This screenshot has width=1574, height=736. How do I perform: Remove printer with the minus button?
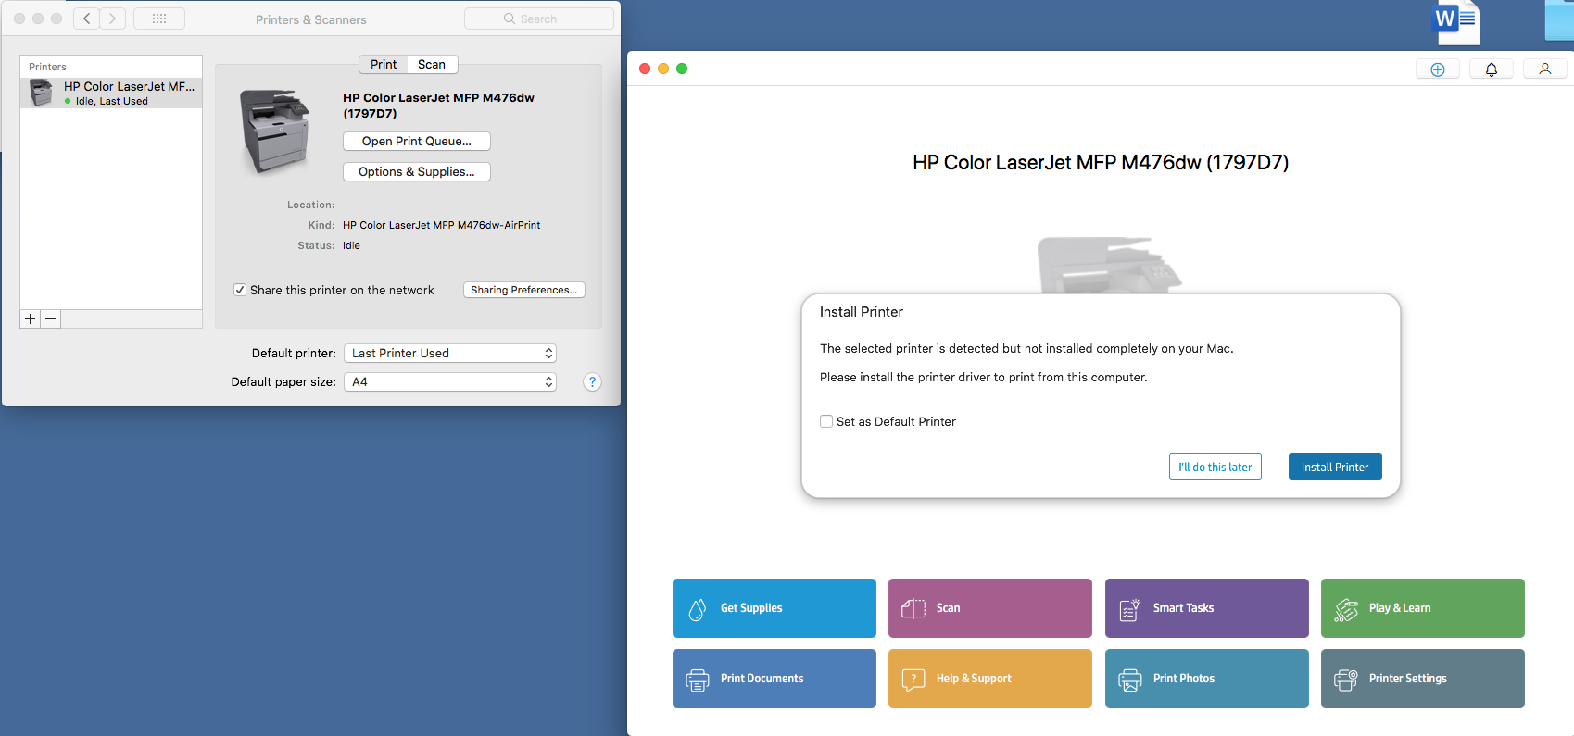coord(51,318)
